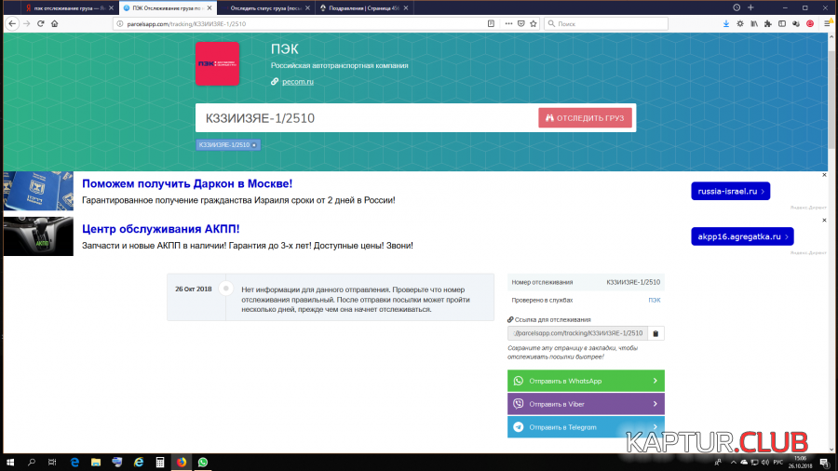Viewport: 838px width, 471px height.
Task: Open the browser home page icon
Action: click(x=55, y=23)
